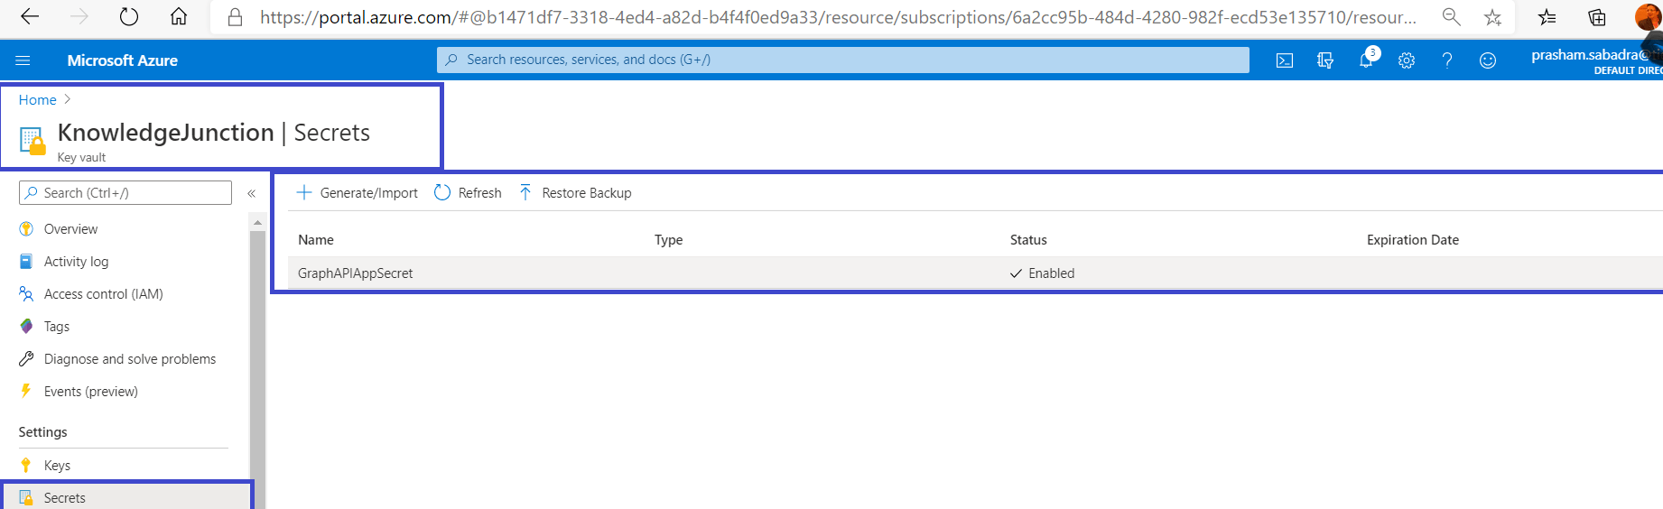1663x509 pixels.
Task: Click the Events lightning bolt icon
Action: (x=26, y=392)
